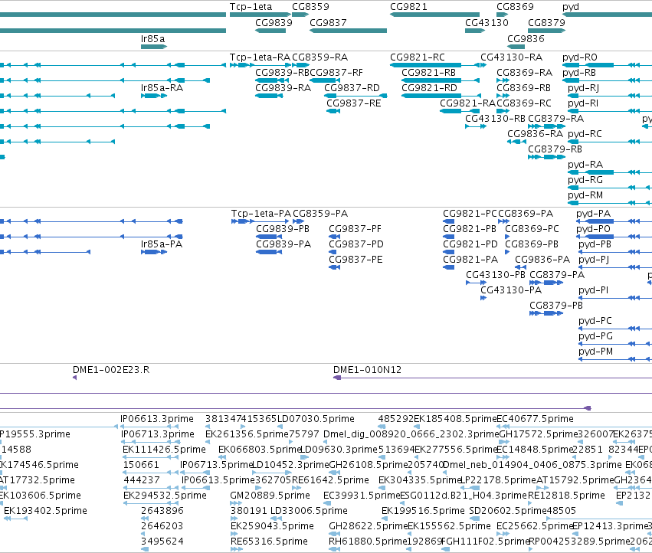Click the CG43130 gene label
This screenshot has width=652, height=553.
(x=487, y=22)
